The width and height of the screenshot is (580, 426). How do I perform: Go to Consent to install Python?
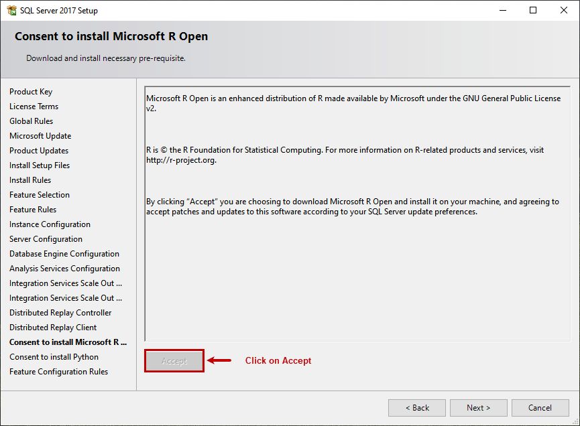pyautogui.click(x=54, y=357)
